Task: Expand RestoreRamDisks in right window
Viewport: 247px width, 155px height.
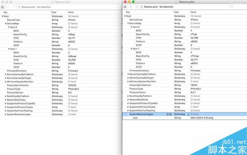Action: (128, 100)
